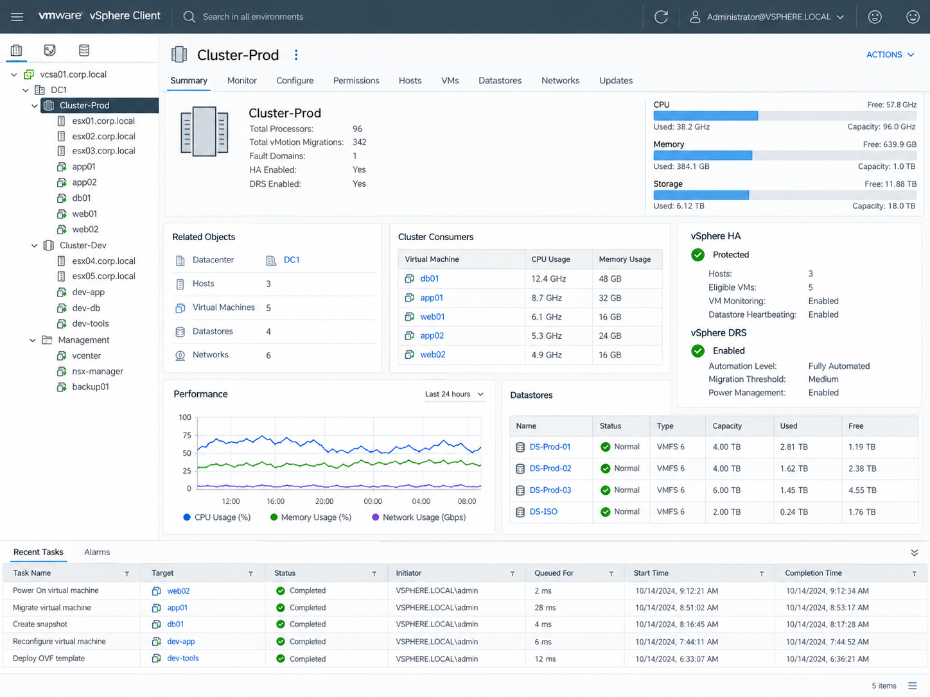Viewport: 930px width, 697px height.
Task: Collapse the Recent Tasks panel
Action: point(915,553)
